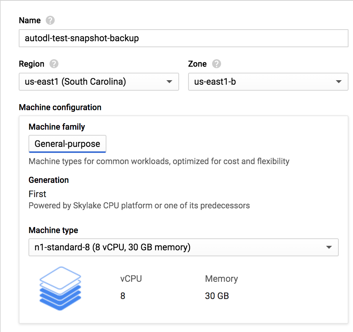The image size is (353, 332).
Task: Click the Generation label text
Action: [x=49, y=180]
